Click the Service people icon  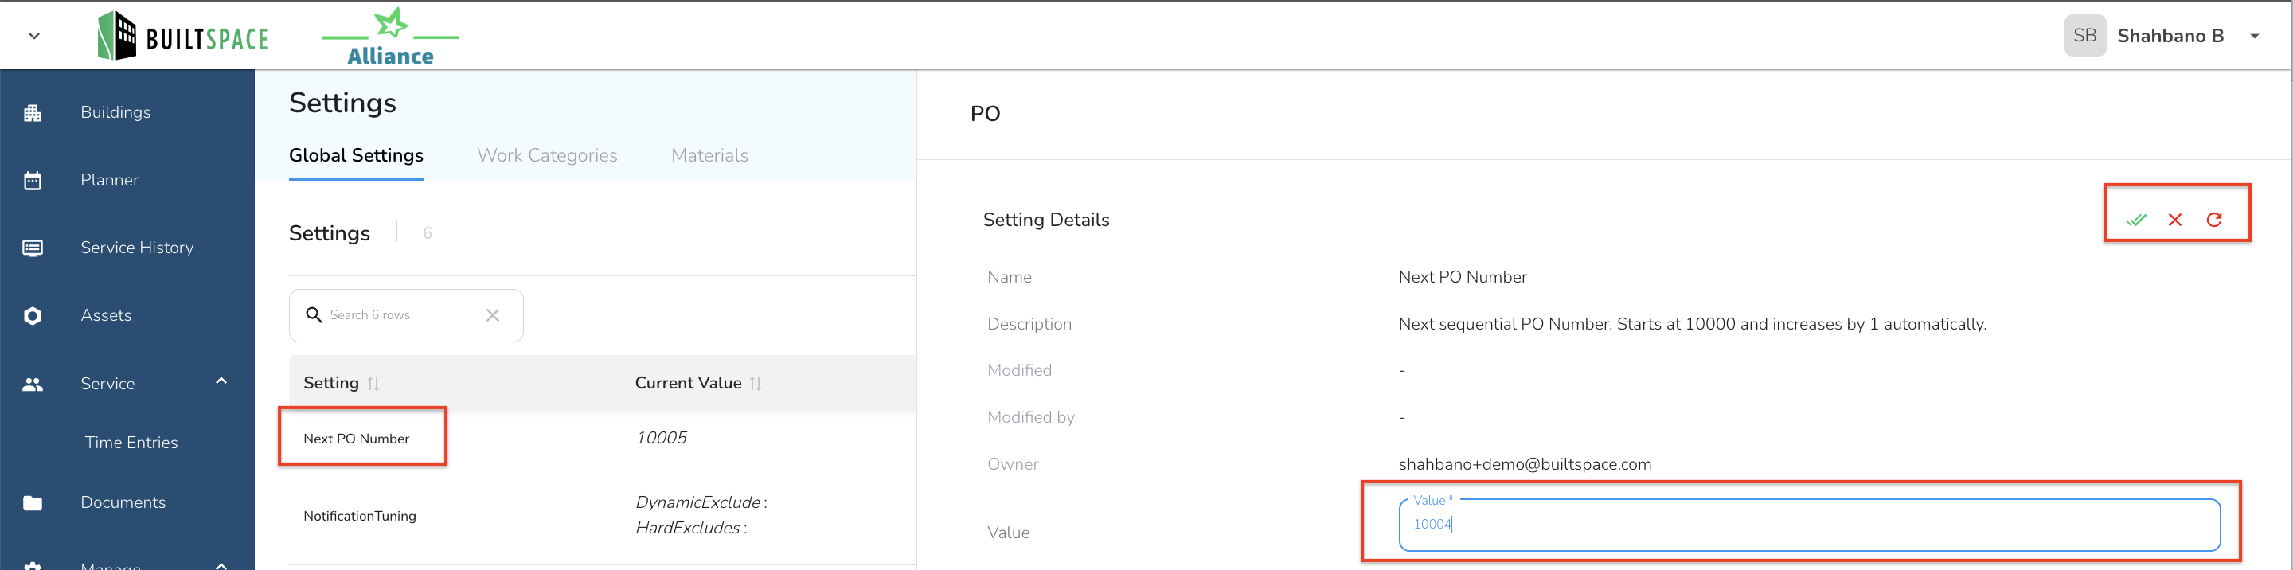point(33,385)
